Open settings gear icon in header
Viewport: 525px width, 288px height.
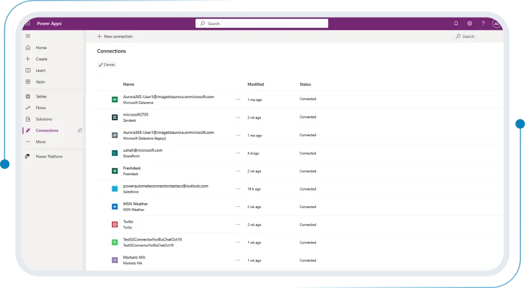tap(470, 23)
